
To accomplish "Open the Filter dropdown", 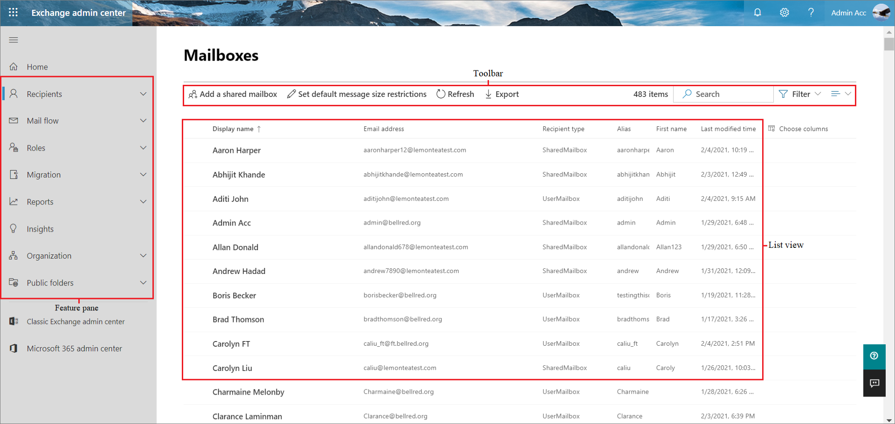I will pyautogui.click(x=800, y=94).
